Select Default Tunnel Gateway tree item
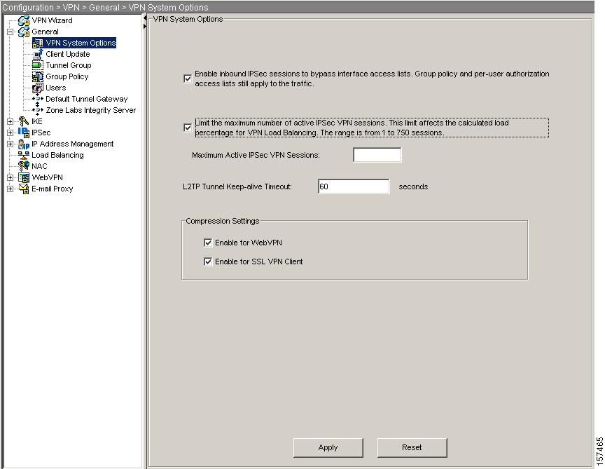This screenshot has height=469, width=605. pos(86,99)
